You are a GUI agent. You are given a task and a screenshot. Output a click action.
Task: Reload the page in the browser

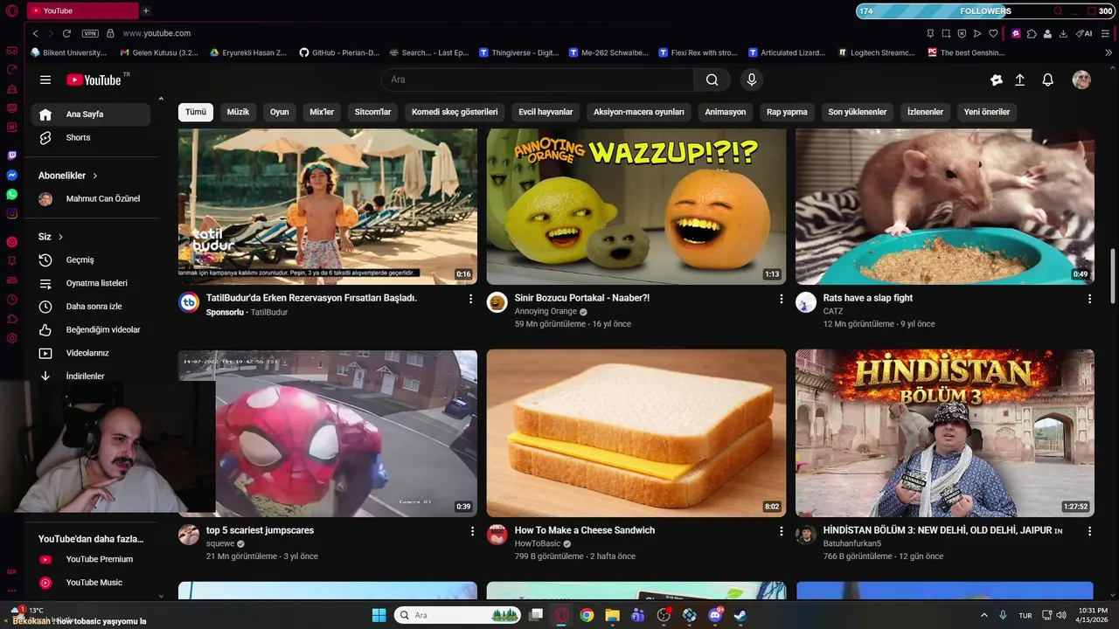[66, 33]
